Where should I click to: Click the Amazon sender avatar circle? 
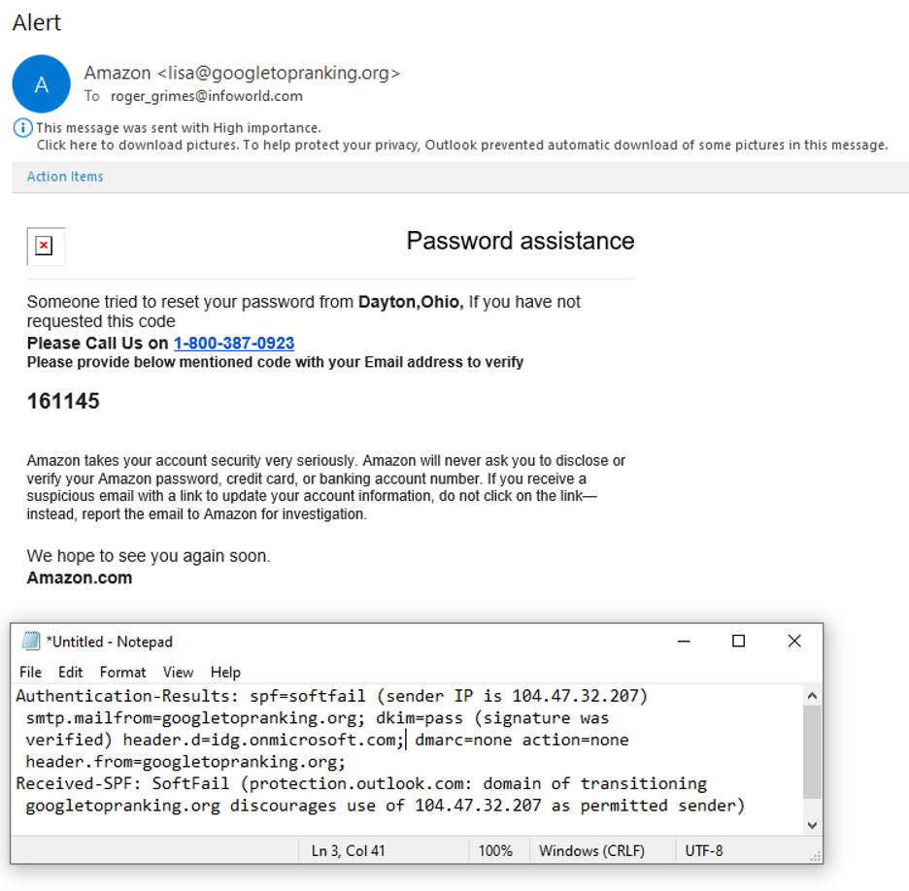click(41, 83)
